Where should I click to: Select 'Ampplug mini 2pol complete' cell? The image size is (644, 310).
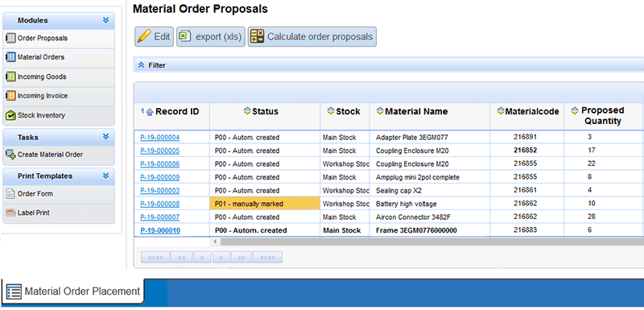pyautogui.click(x=430, y=177)
